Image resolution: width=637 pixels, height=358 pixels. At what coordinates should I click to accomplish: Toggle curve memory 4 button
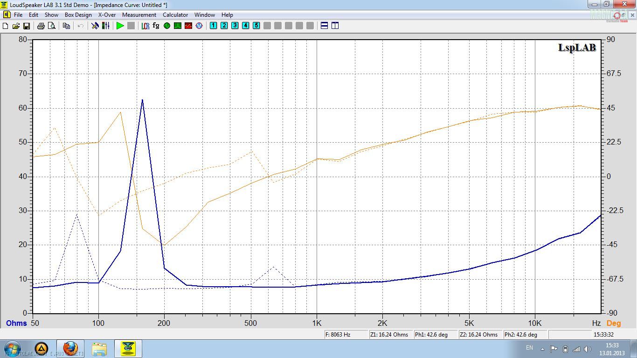245,26
